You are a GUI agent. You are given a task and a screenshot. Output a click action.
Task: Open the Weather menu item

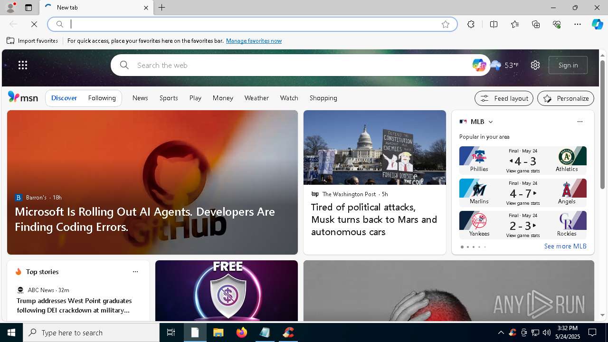coord(256,98)
